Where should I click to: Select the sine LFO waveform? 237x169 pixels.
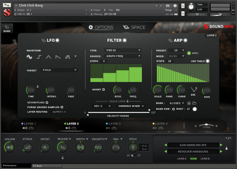point(29,57)
